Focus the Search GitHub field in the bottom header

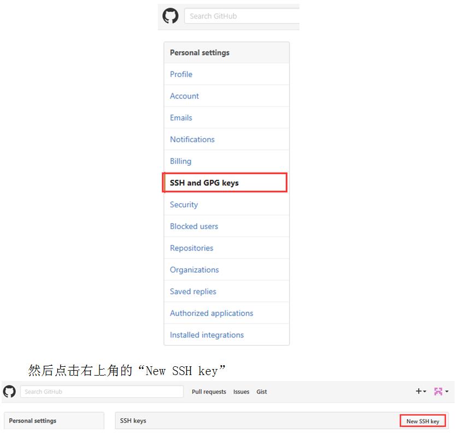pyautogui.click(x=102, y=391)
